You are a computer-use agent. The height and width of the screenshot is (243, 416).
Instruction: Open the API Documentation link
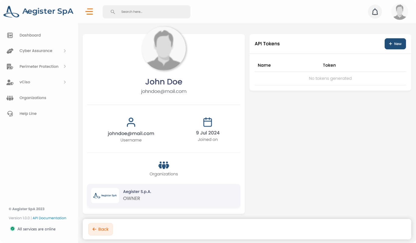coord(49,218)
